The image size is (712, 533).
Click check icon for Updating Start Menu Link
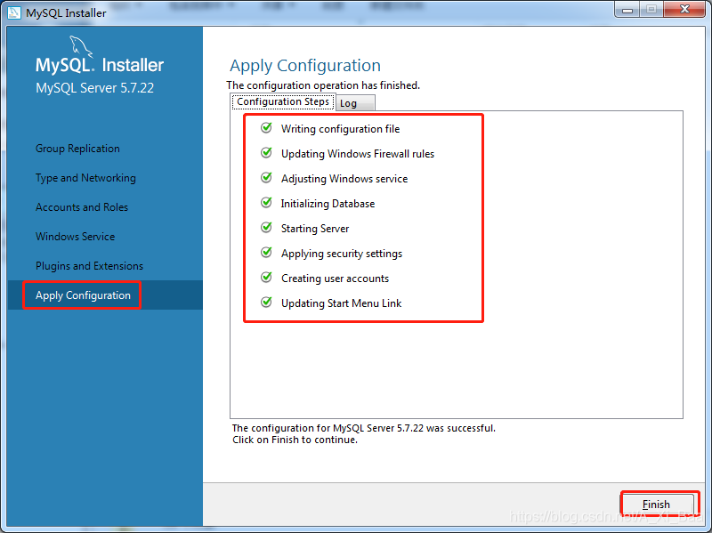(266, 303)
